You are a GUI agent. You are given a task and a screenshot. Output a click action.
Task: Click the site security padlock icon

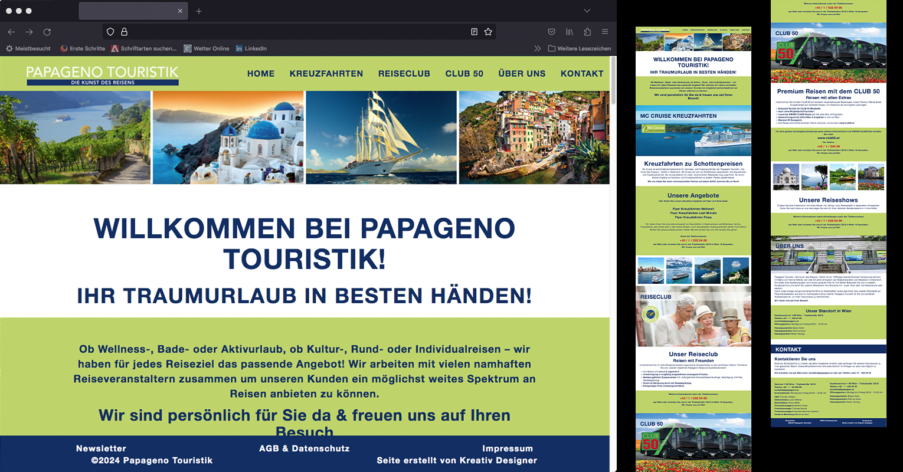pos(124,32)
